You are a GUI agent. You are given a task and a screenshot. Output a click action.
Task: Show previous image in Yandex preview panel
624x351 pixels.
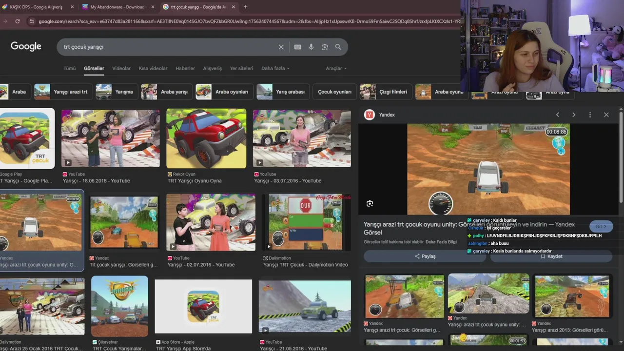[558, 115]
